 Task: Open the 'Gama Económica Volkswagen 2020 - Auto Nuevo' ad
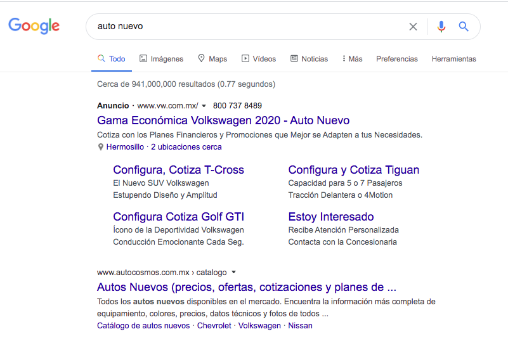[223, 120]
